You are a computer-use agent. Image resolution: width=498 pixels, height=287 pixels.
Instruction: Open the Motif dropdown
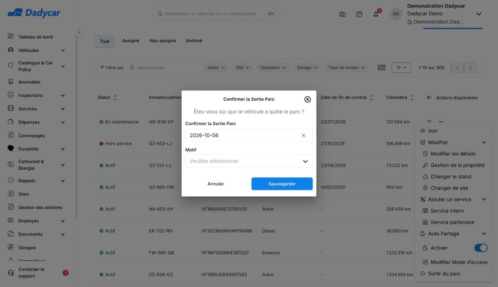point(249,161)
